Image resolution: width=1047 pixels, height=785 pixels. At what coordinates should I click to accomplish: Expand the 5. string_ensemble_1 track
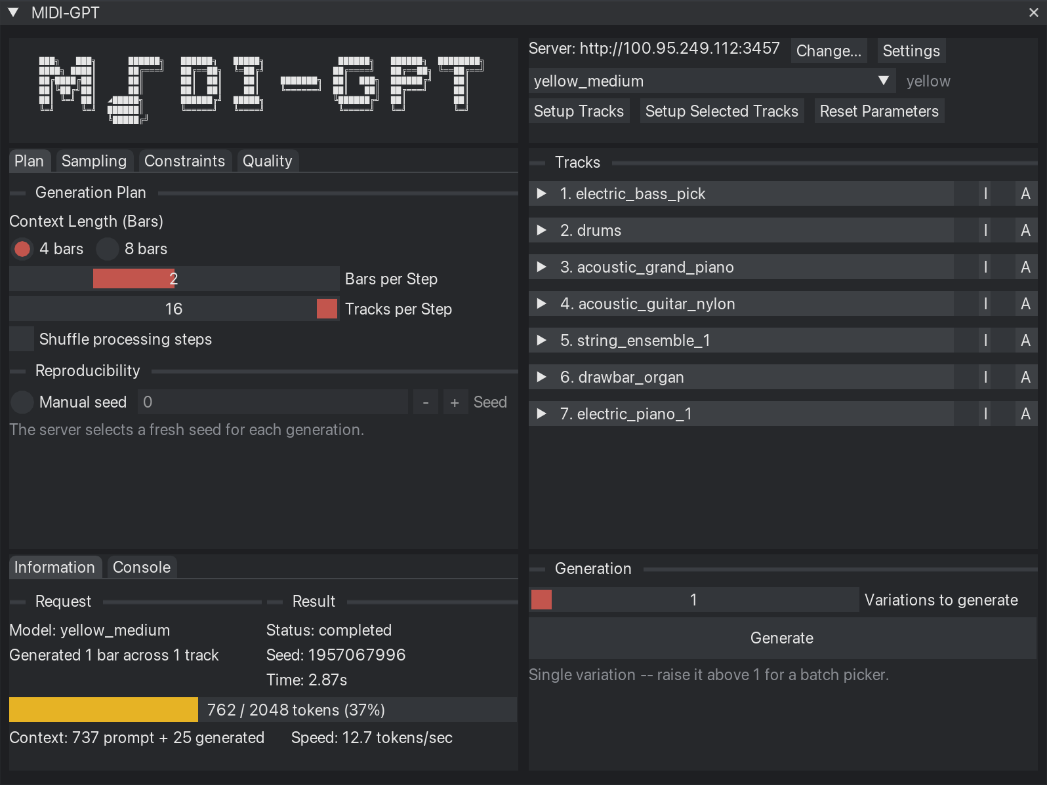(542, 340)
